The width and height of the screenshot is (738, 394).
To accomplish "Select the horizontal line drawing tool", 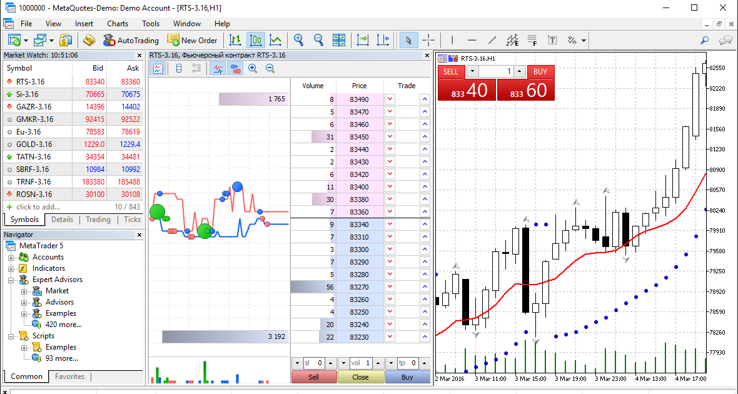I will [x=472, y=41].
